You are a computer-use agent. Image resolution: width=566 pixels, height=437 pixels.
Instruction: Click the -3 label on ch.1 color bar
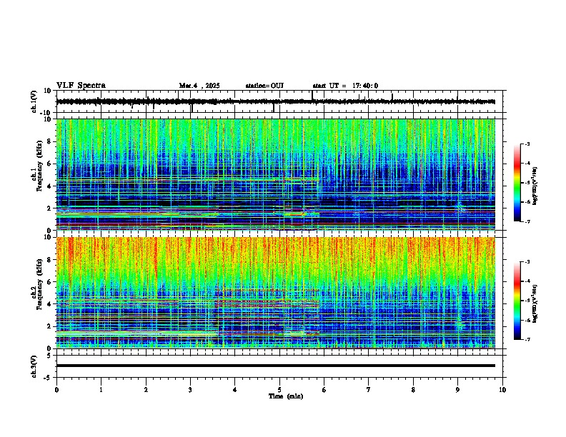click(x=527, y=144)
